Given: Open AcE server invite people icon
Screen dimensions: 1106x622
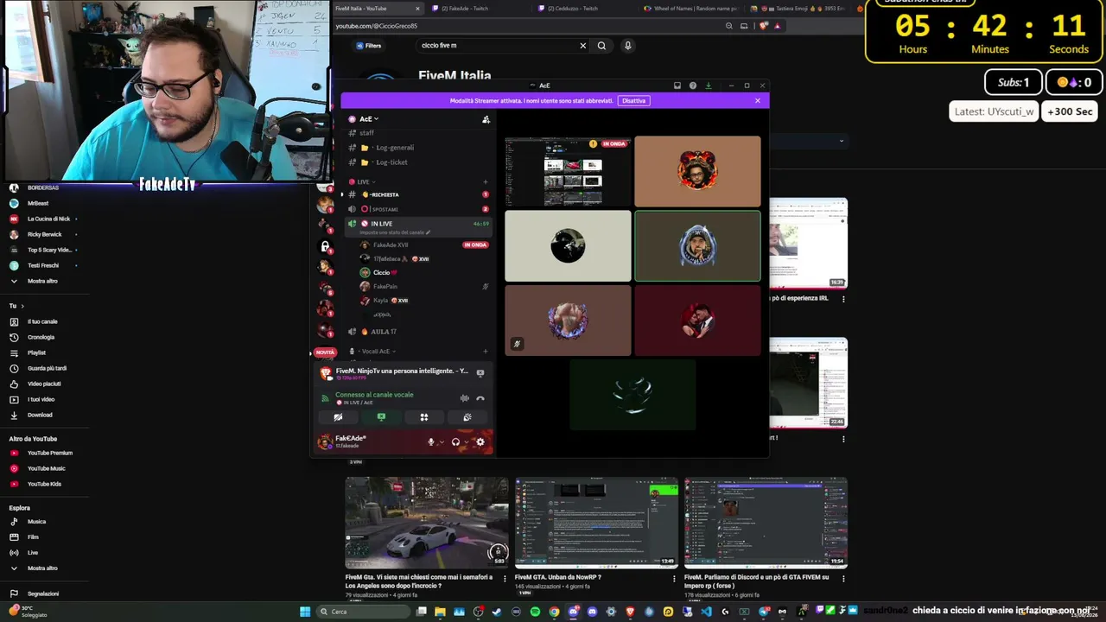Looking at the screenshot, I should tap(486, 119).
